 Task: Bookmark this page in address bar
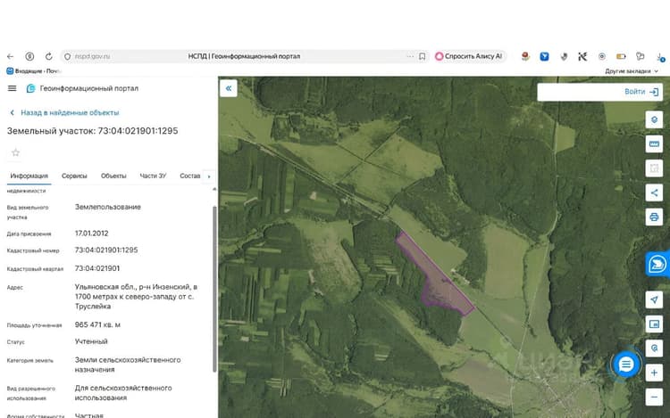[423, 56]
